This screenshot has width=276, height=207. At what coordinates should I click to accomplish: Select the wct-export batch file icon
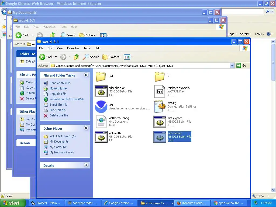(x=160, y=122)
